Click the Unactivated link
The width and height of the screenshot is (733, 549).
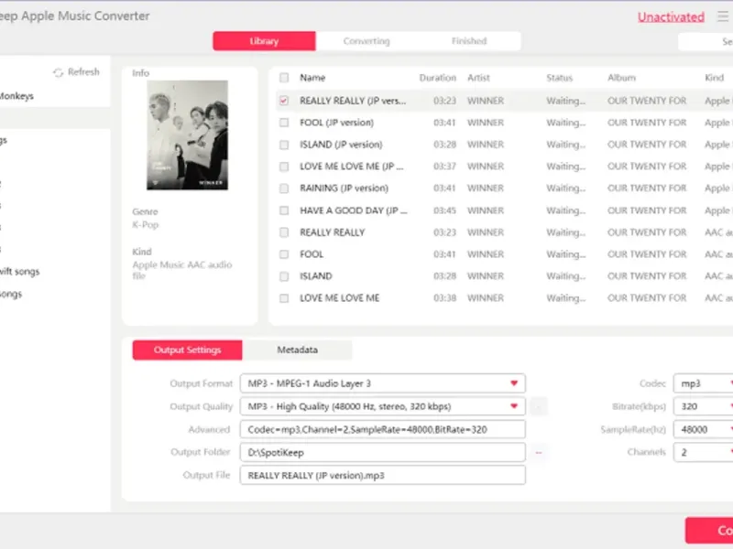(x=671, y=17)
